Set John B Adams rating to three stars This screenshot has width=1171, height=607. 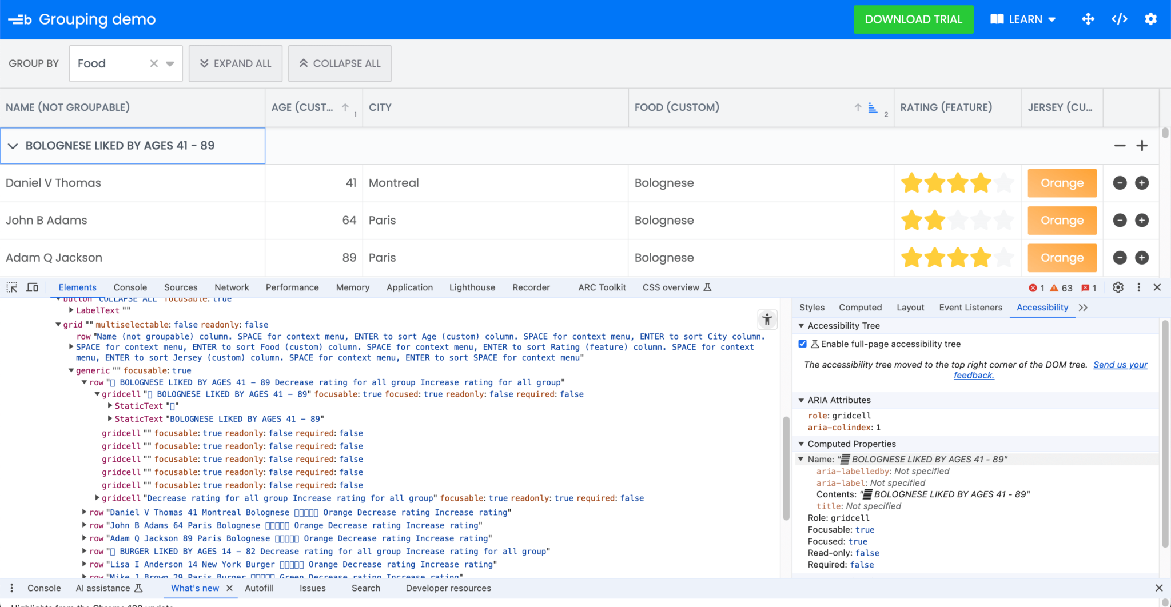point(958,220)
